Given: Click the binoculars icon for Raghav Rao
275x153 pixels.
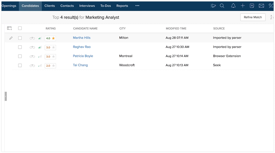Looking at the screenshot, I should click(32, 47).
